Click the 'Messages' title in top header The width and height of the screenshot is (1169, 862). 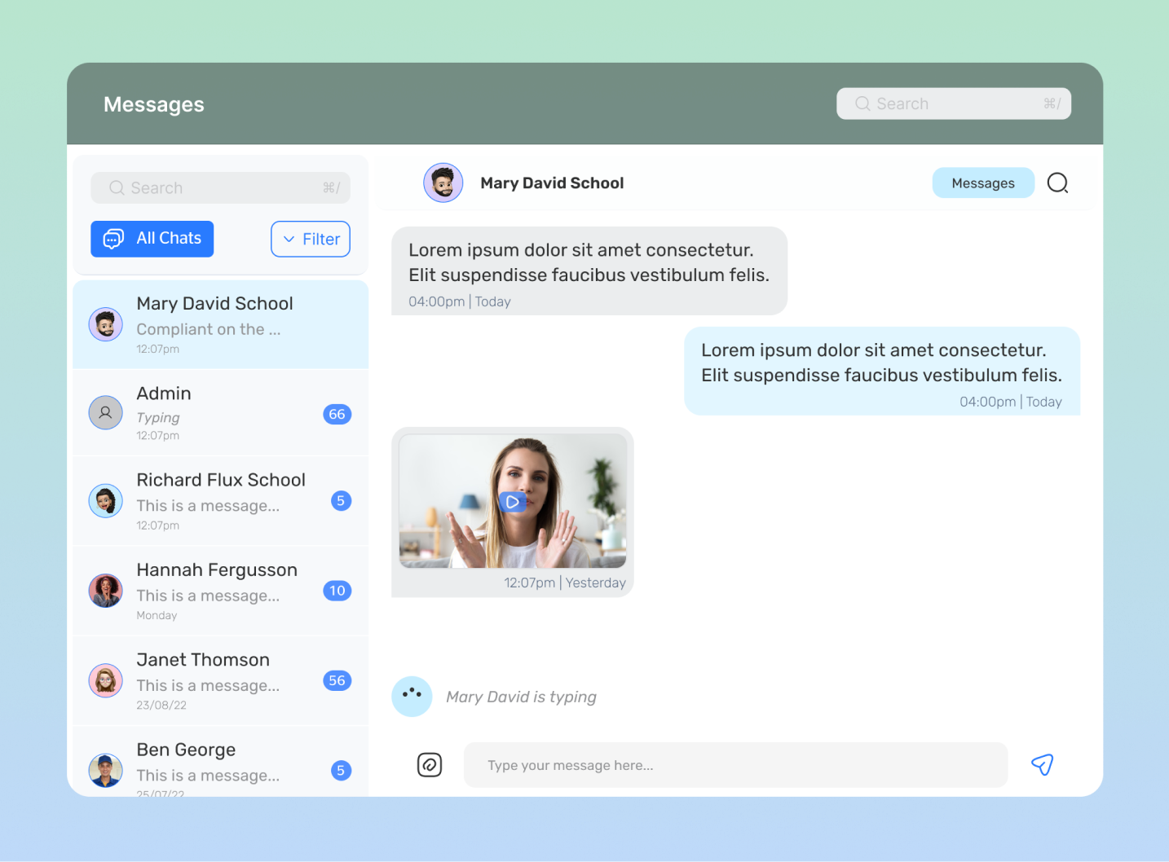point(154,104)
